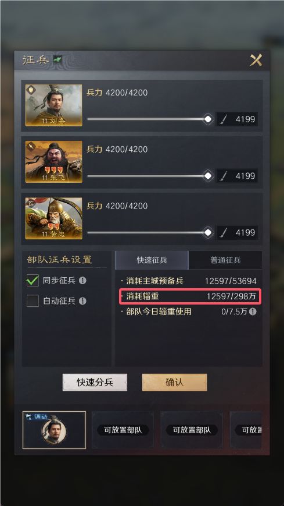
Task: Click the edit pencil icon next to 刘备's troop count
Action: click(224, 119)
